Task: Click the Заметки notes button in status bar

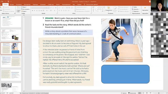Action: [x=124, y=93]
